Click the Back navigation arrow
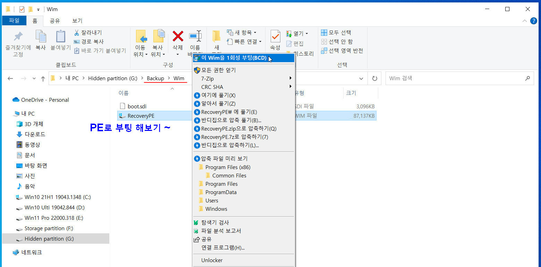The height and width of the screenshot is (267, 541). (10, 78)
